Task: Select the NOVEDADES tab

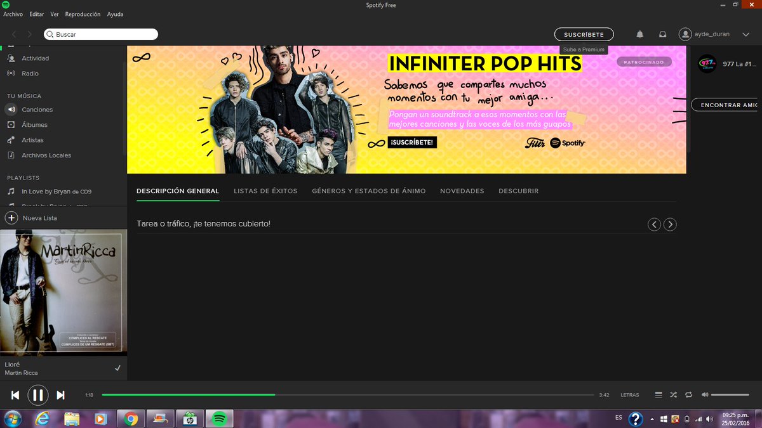Action: [x=462, y=191]
